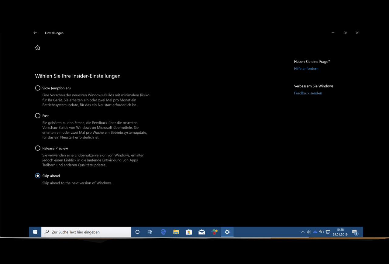Viewport: 389px width, 264px height.
Task: Click the Skip ahead radio button
Action: pyautogui.click(x=38, y=176)
